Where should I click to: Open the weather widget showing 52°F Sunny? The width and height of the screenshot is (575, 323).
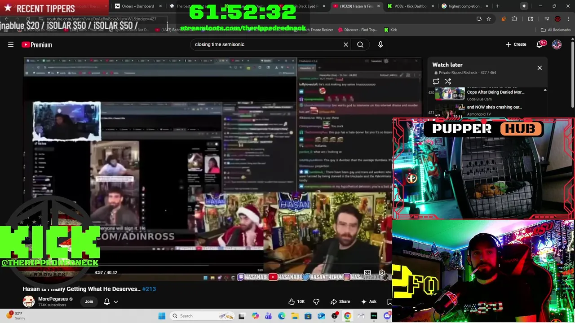15,316
